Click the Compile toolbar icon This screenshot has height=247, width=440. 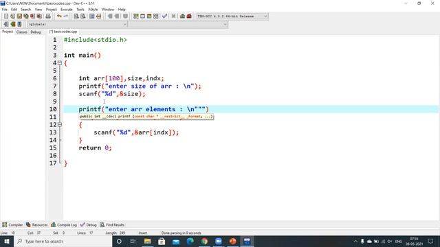pyautogui.click(x=136, y=16)
